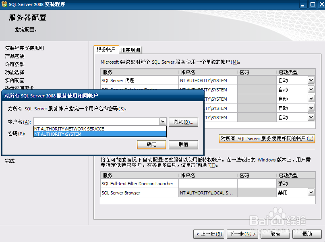325x242 pixels.
Task: Close the setup window
Action: [x=322, y=4]
